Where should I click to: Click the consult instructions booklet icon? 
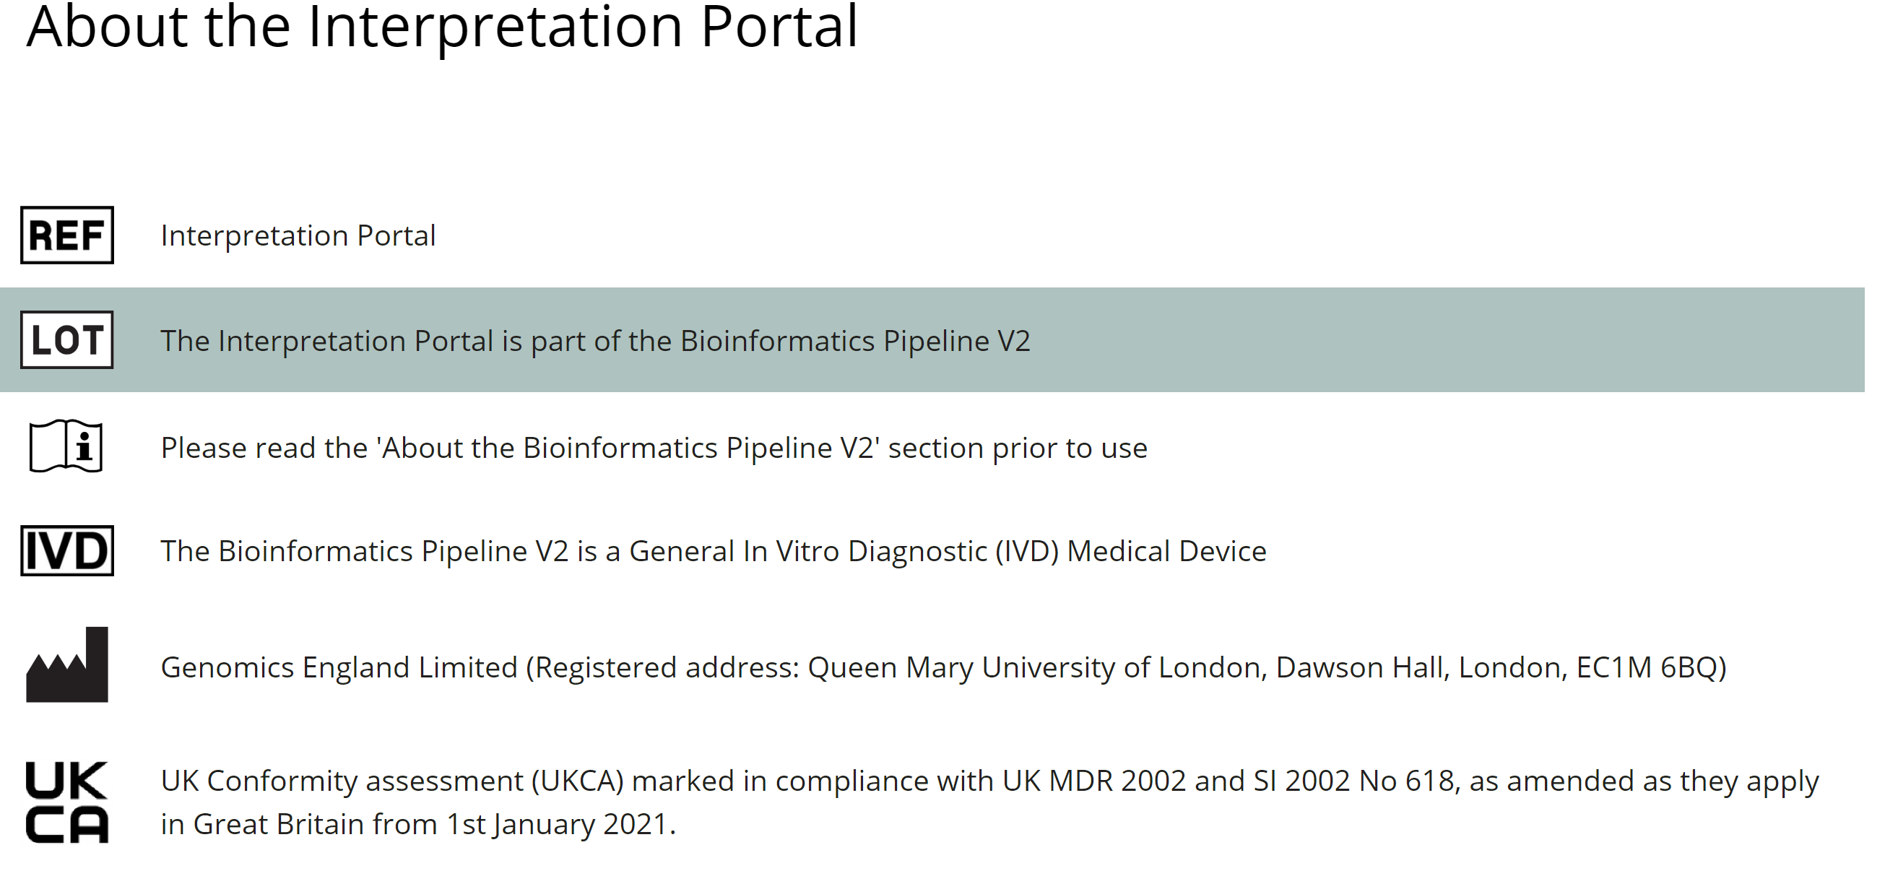[x=66, y=446]
